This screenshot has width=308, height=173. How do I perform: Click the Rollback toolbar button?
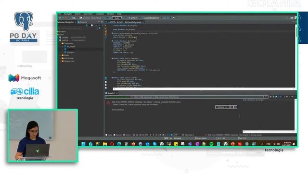coord(96,18)
